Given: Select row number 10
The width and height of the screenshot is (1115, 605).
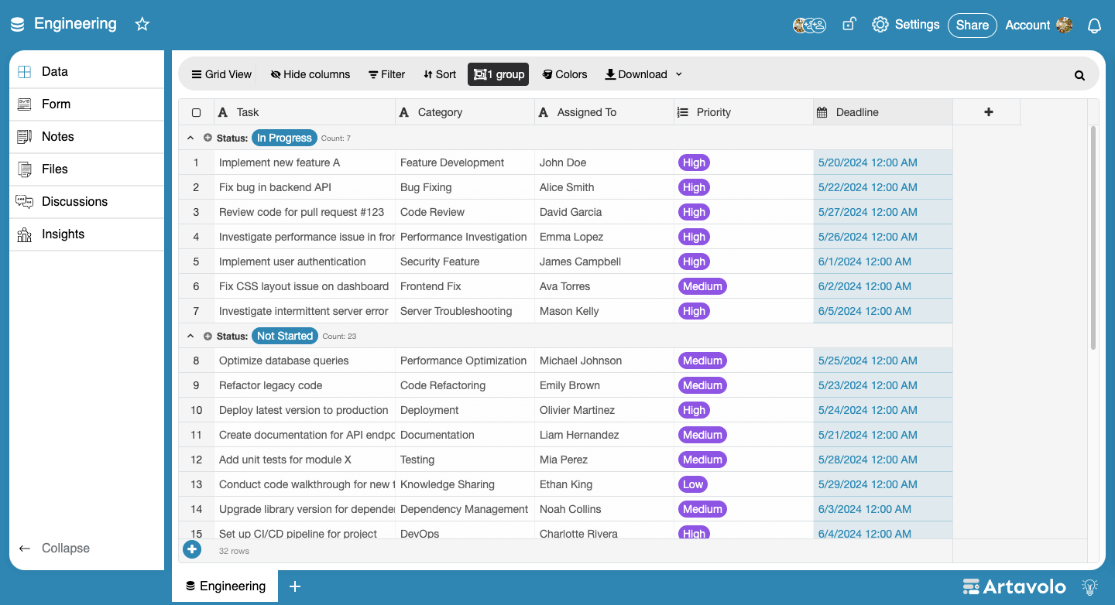Looking at the screenshot, I should coord(196,410).
